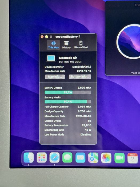Launch Safari from the dock

coord(54,158)
